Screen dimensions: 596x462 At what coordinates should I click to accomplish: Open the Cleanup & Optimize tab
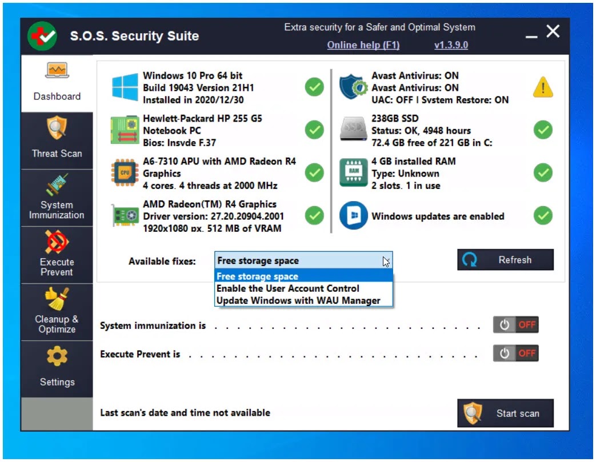point(57,312)
